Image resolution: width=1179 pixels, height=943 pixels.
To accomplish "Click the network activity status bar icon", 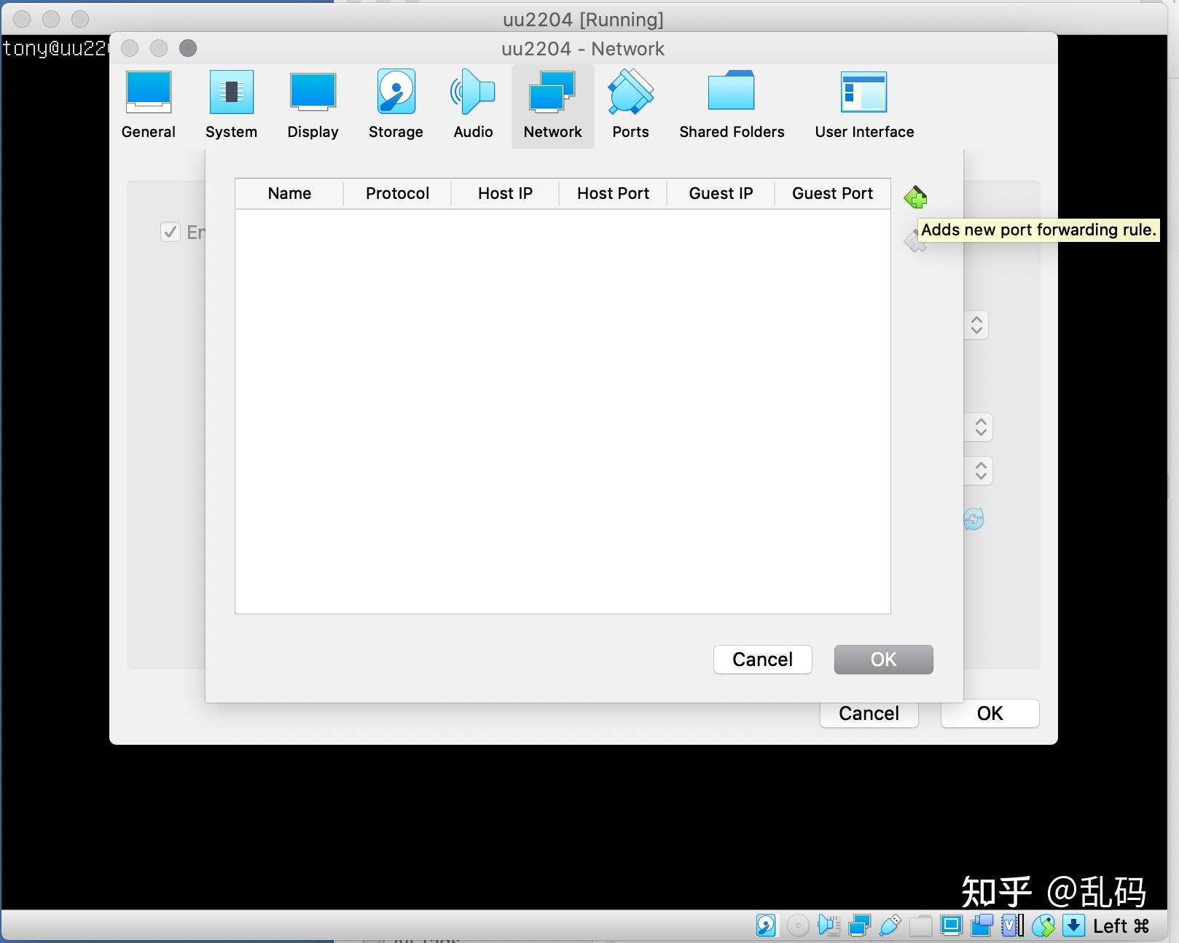I will click(x=860, y=925).
